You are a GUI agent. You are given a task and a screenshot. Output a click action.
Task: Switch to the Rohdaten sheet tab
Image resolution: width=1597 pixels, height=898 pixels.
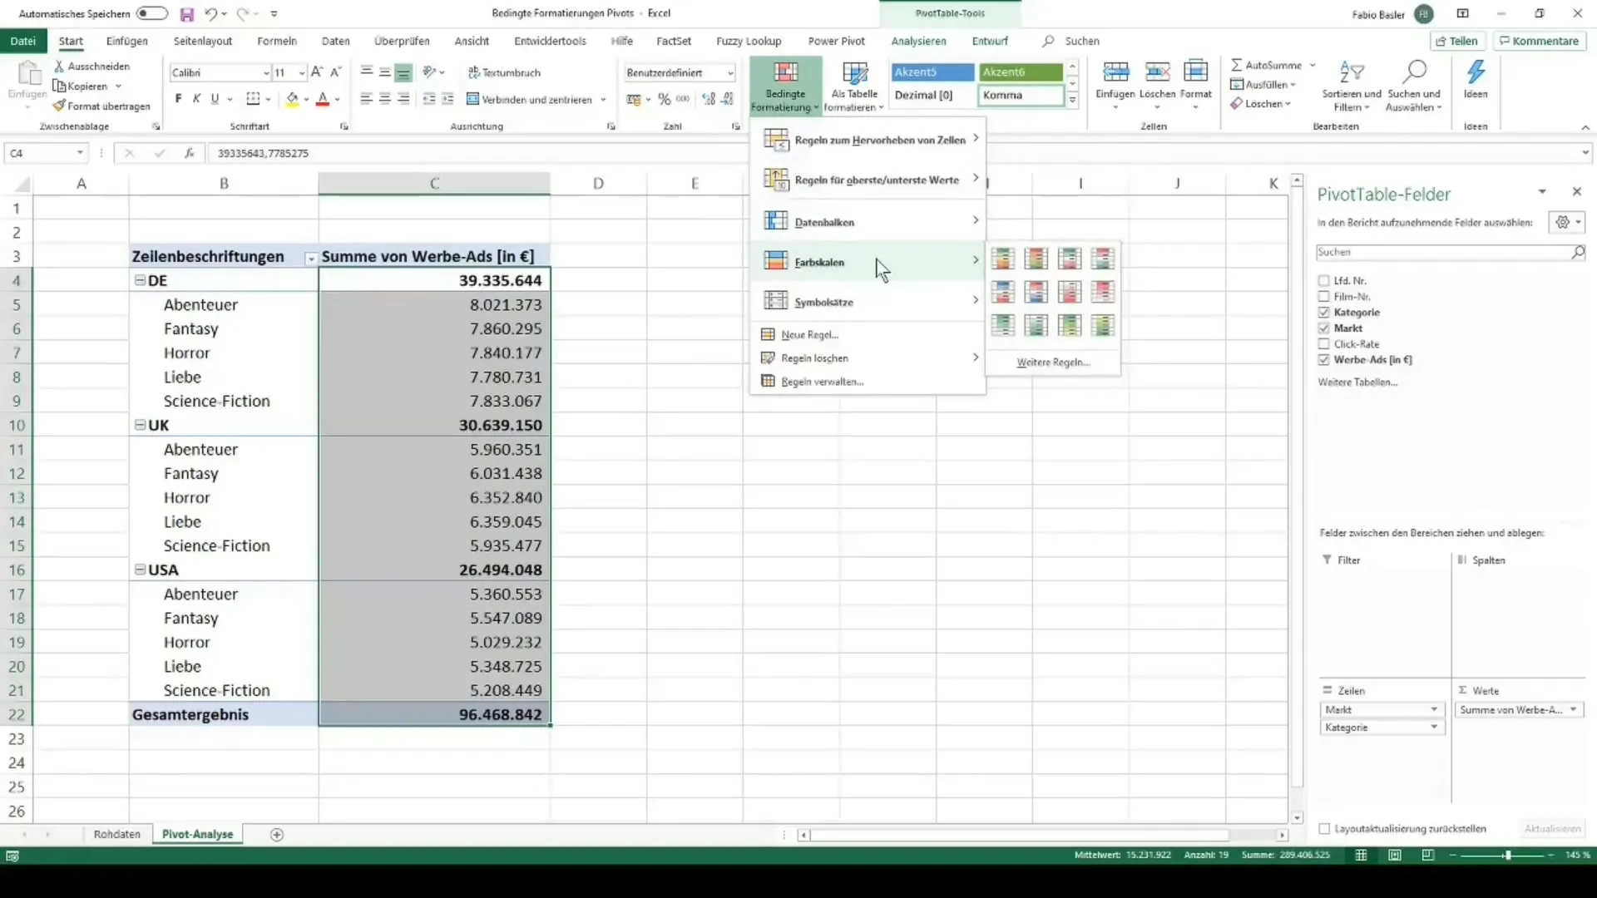point(117,834)
